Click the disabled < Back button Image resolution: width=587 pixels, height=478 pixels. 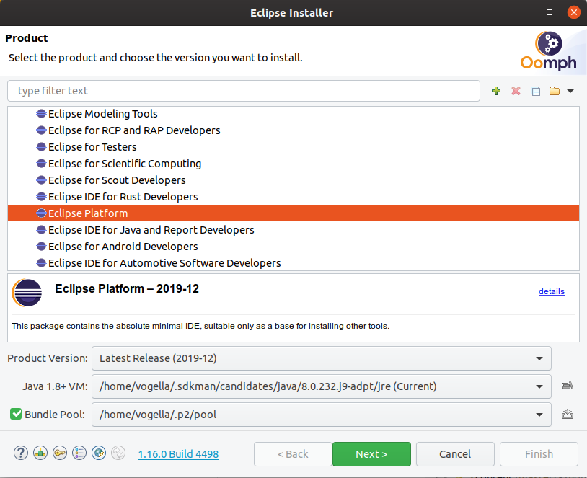pos(293,454)
